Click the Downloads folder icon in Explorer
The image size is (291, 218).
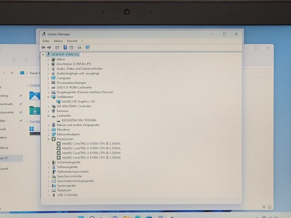click(x=35, y=110)
